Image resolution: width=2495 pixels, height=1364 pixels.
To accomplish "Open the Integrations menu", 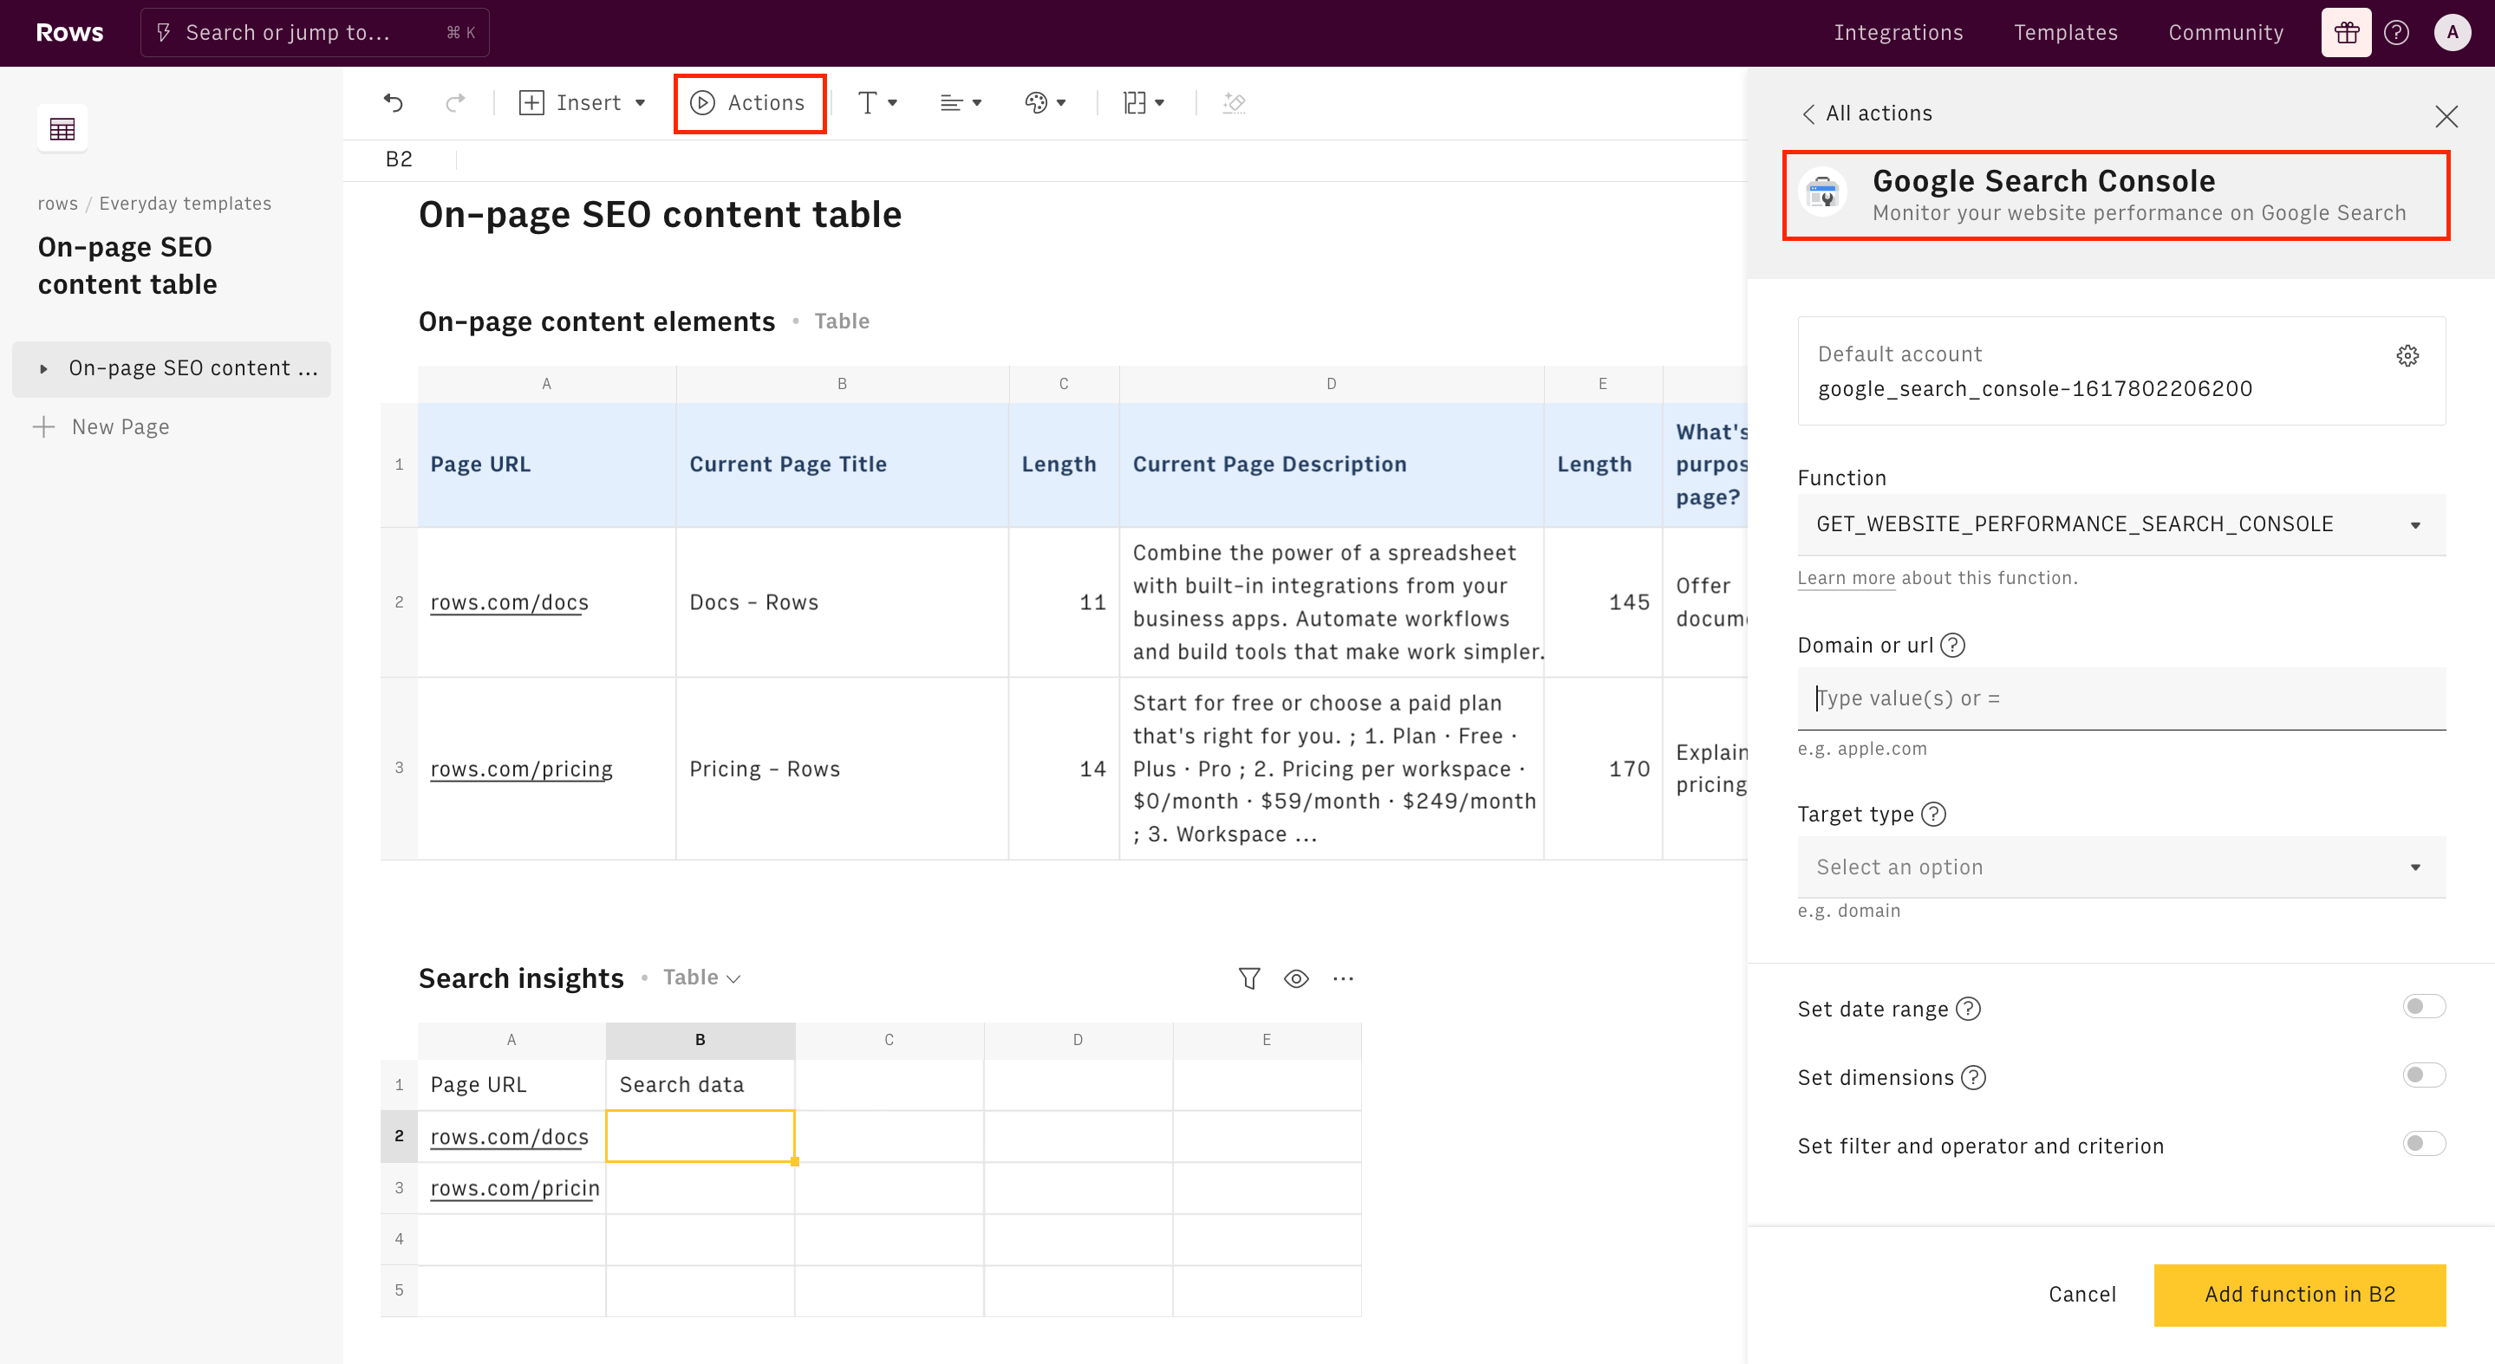I will 1898,33.
